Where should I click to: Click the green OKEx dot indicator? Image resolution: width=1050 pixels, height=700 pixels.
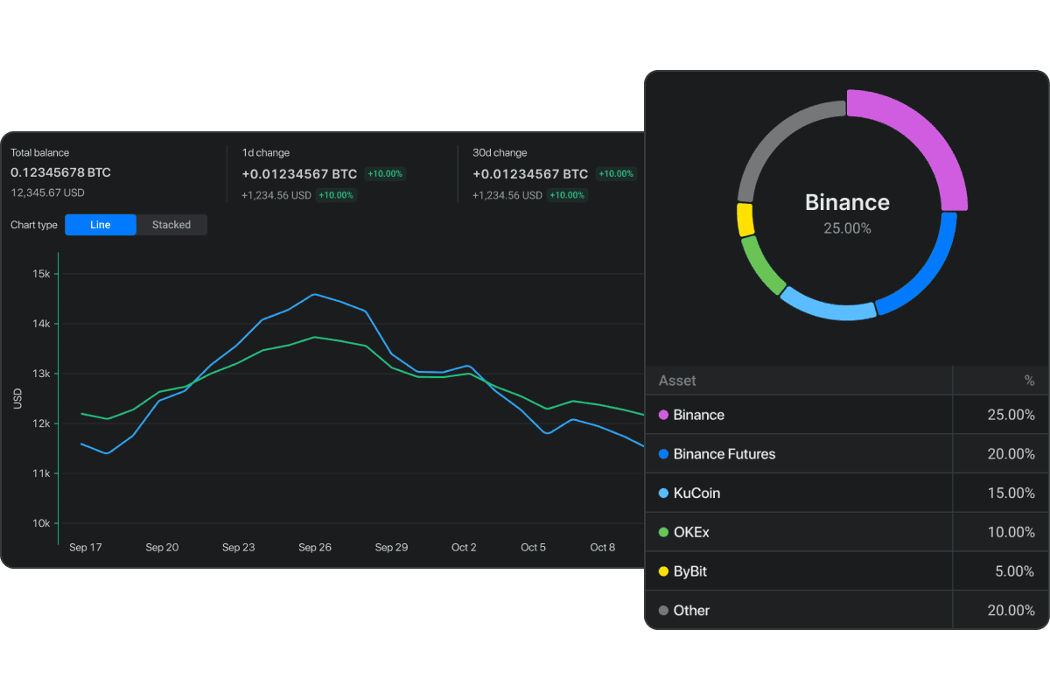click(663, 531)
